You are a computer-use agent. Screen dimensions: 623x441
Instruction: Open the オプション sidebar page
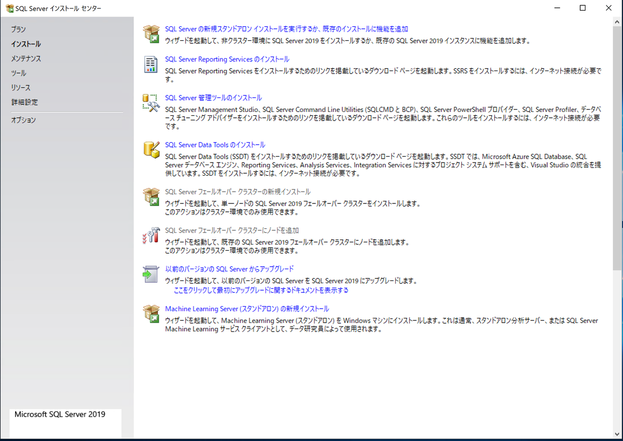(23, 120)
